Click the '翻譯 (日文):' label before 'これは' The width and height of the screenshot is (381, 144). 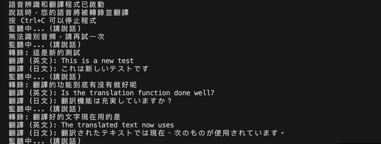click(33, 69)
